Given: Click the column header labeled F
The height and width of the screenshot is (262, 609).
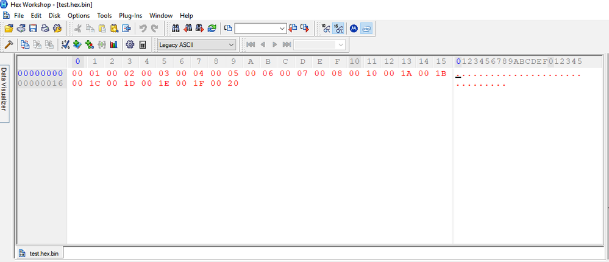Looking at the screenshot, I should point(338,61).
